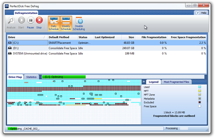Click the Free Space white swatch
Screen dimensions: 215x138
click(199, 106)
